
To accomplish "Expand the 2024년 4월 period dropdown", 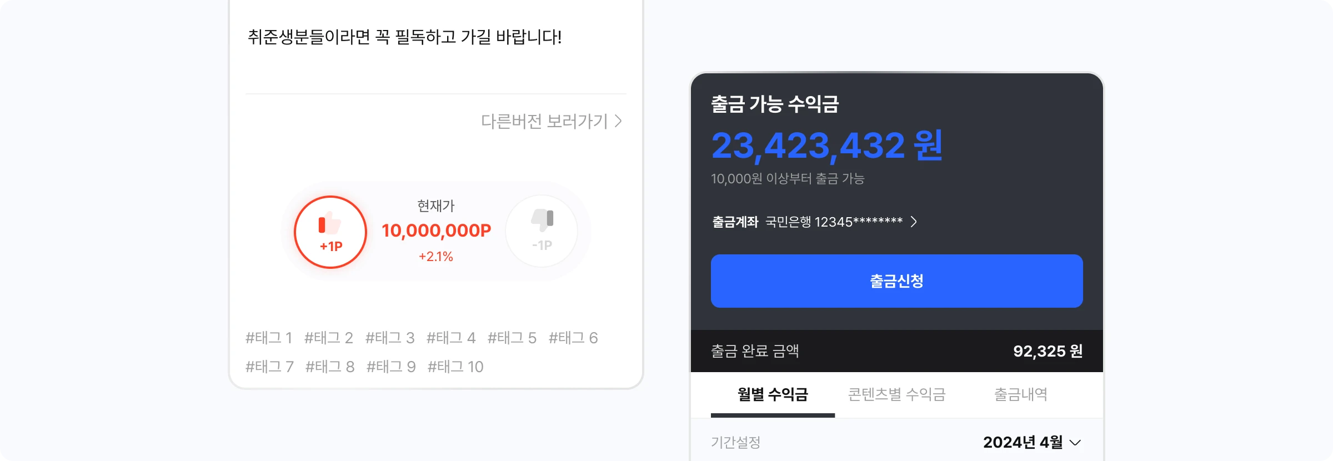I will click(1032, 442).
